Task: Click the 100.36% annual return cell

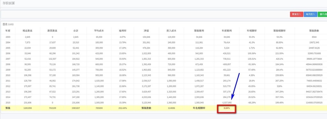Action: click(252, 53)
